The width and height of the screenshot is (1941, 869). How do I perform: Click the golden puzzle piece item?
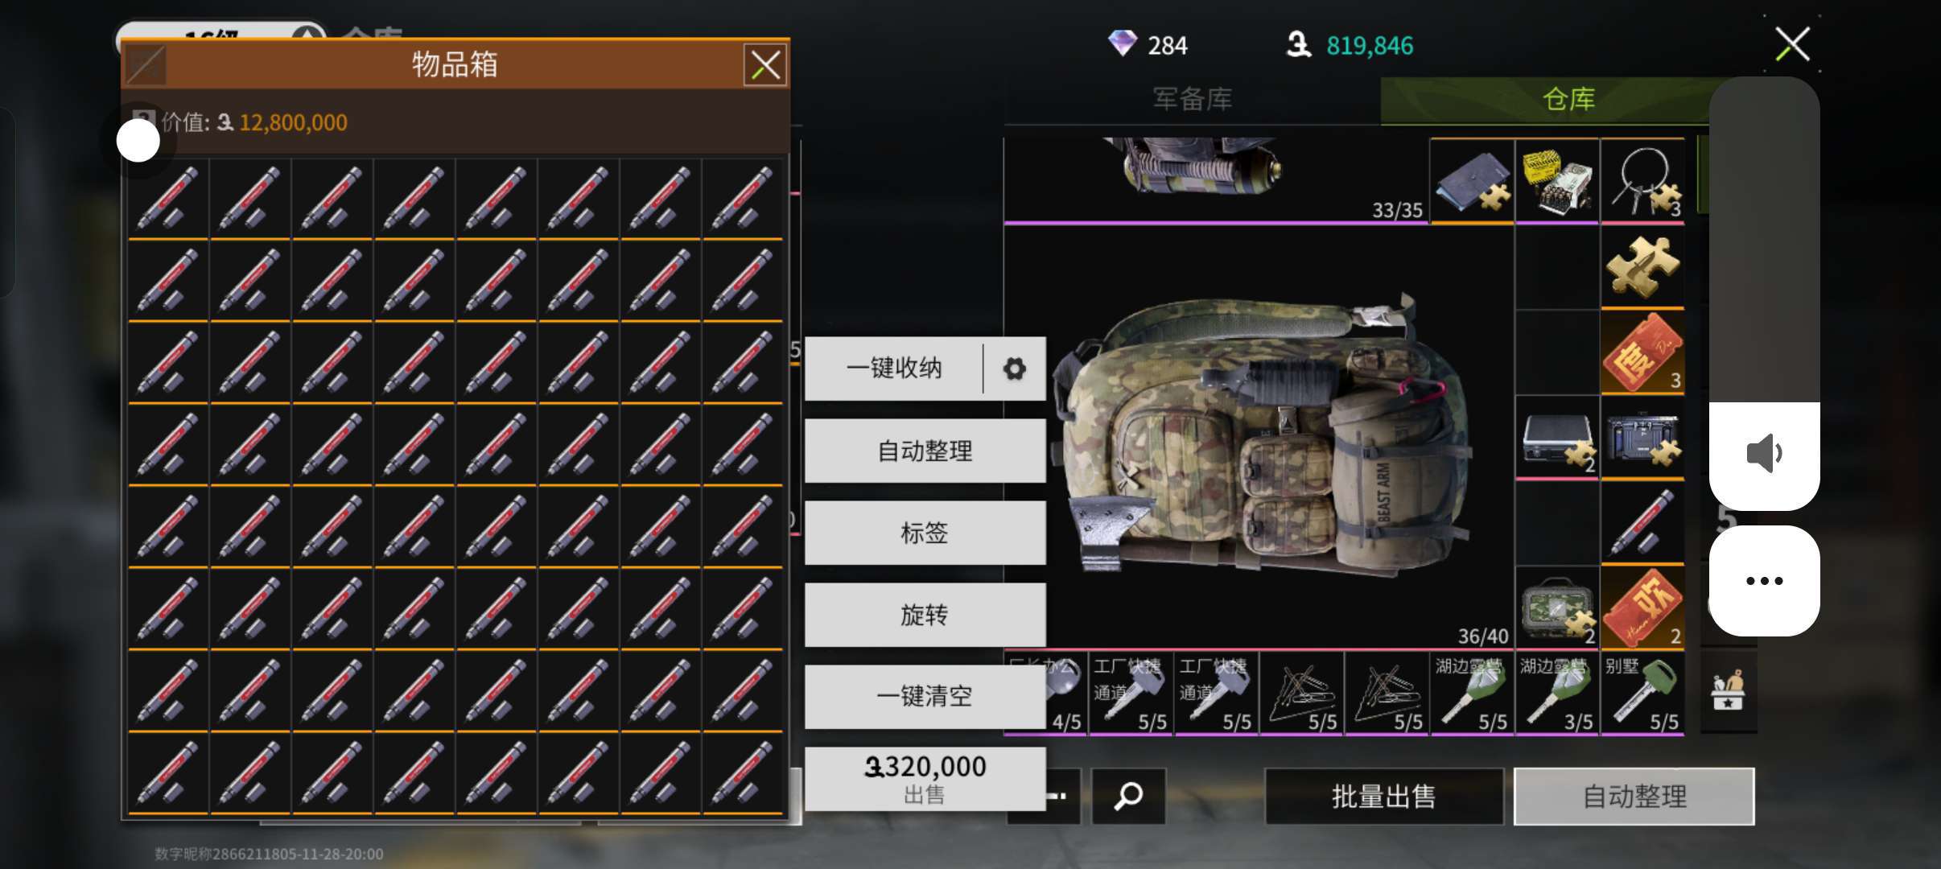[x=1642, y=266]
